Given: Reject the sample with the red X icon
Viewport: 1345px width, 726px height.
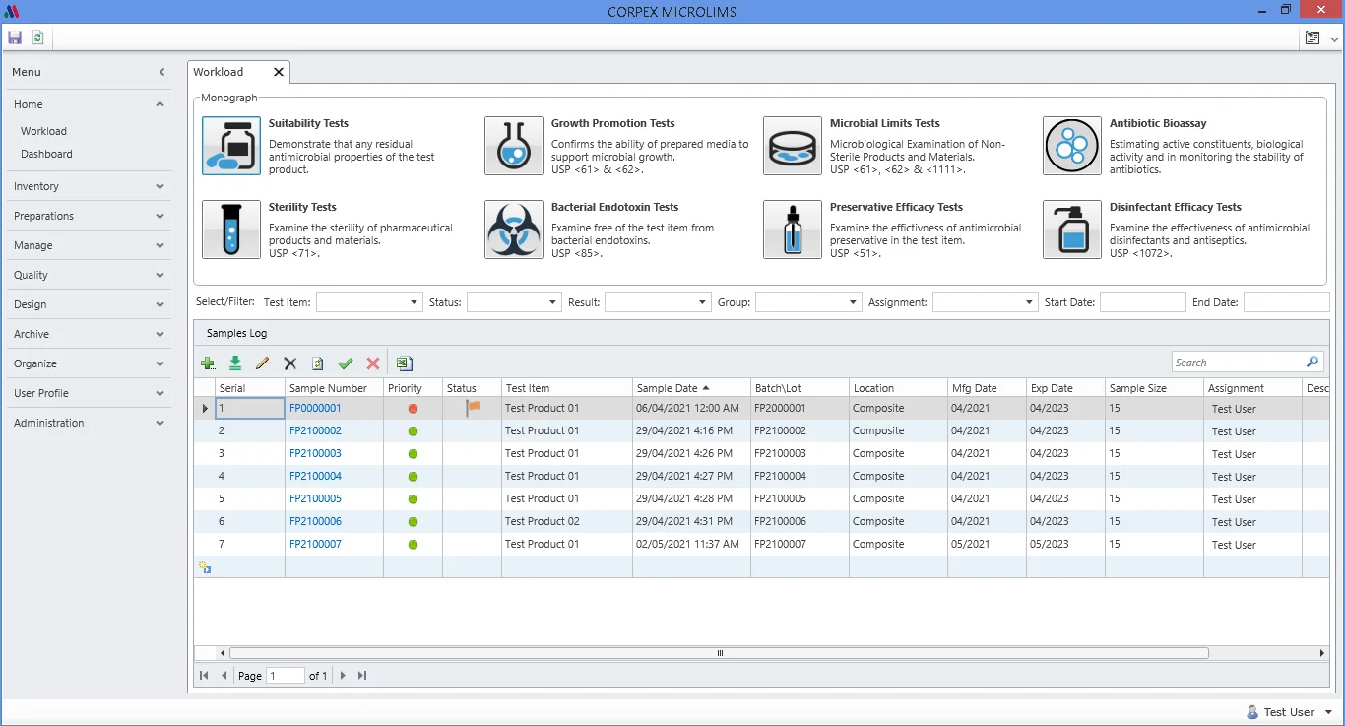Looking at the screenshot, I should (372, 363).
